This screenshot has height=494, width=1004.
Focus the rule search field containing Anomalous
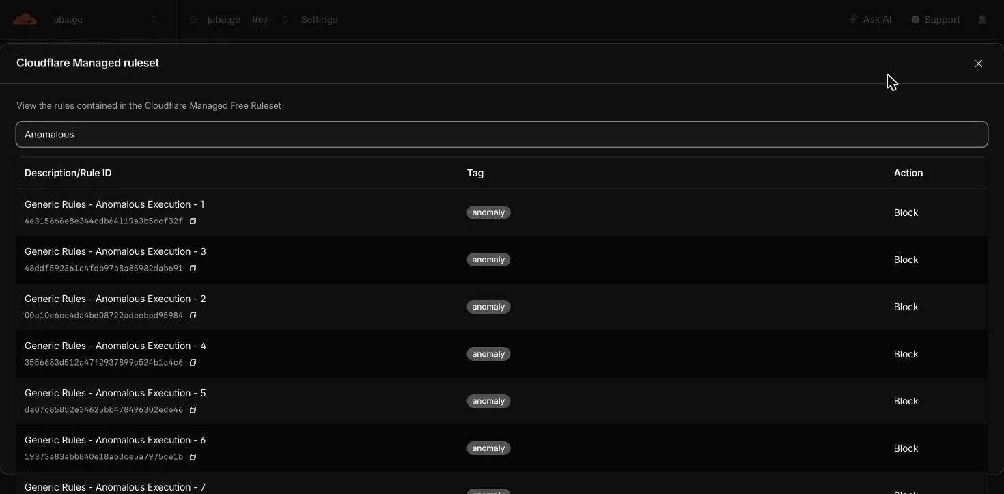(x=502, y=135)
